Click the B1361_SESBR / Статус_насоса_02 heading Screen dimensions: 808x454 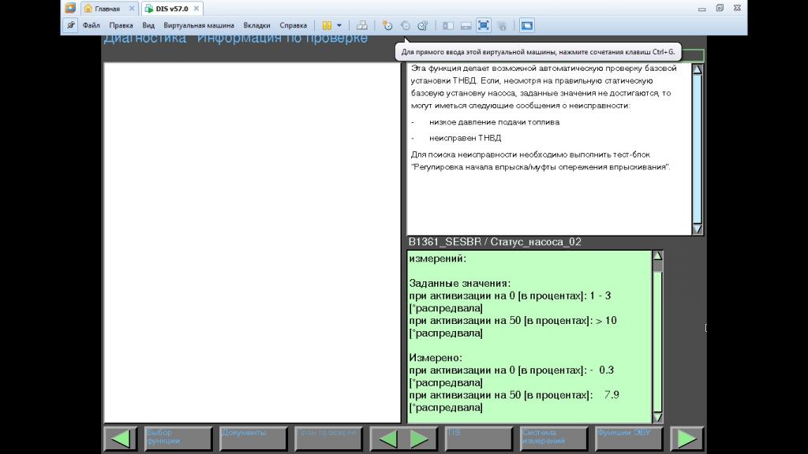coord(495,242)
